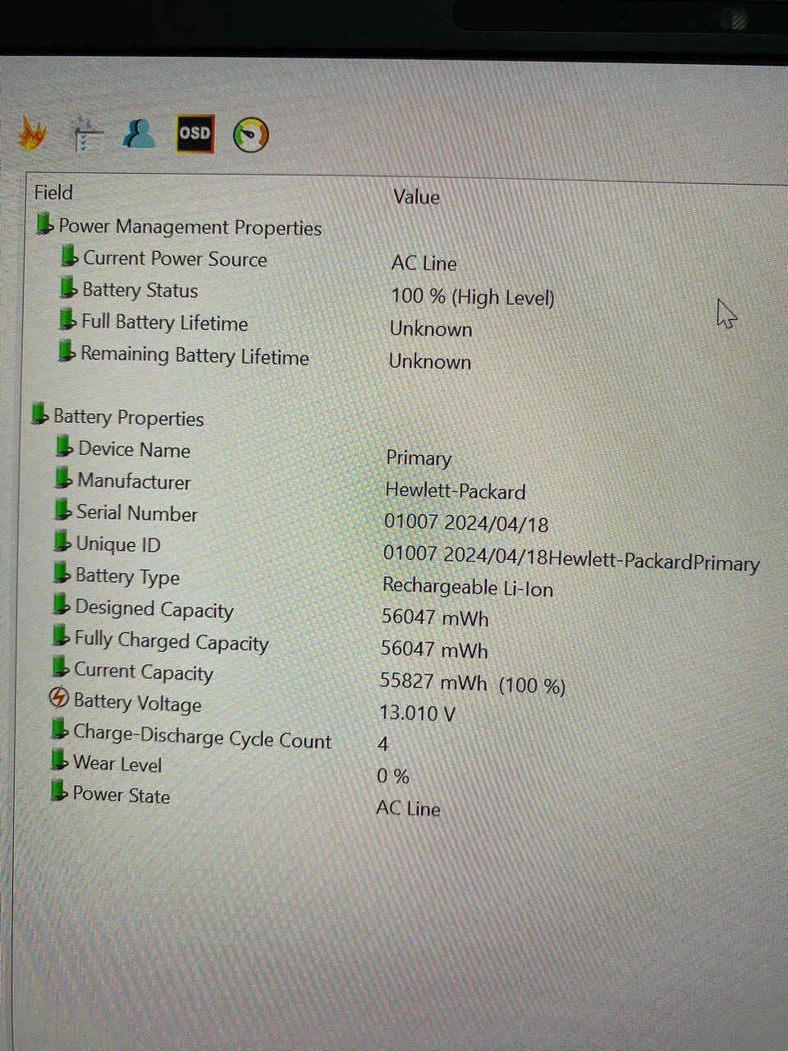Viewport: 788px width, 1051px height.
Task: Click the Power Management Properties battery icon
Action: 45,223
